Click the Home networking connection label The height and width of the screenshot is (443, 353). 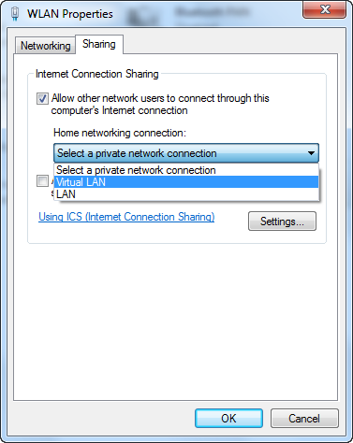pyautogui.click(x=120, y=133)
